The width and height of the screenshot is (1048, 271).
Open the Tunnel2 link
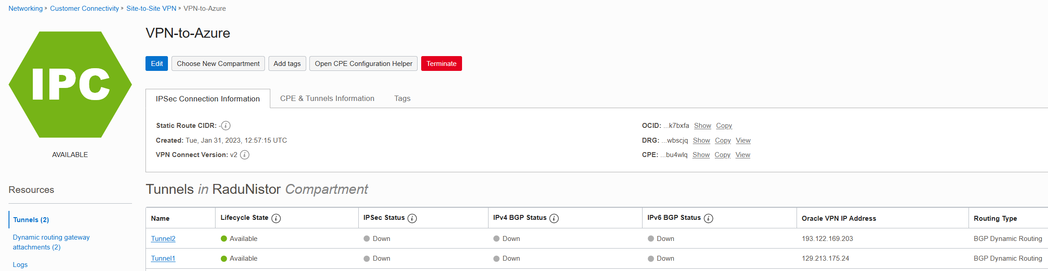point(163,239)
